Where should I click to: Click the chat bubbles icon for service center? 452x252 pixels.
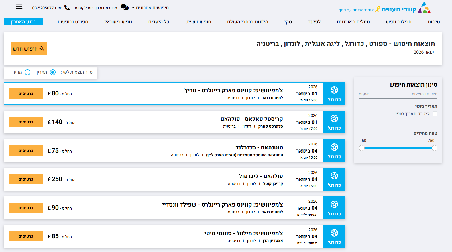tap(125, 7)
